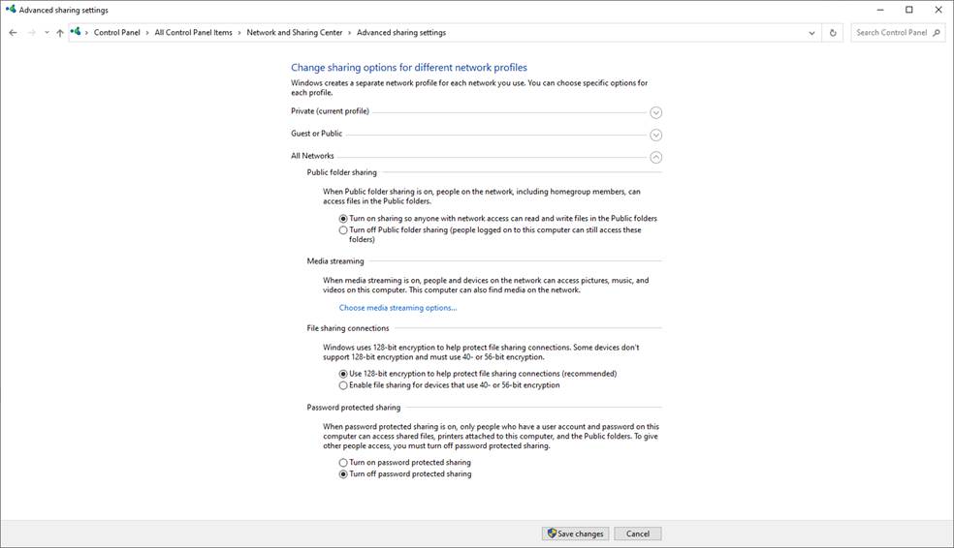Expand the Private (current profile) section
Screen dimensions: 954x548
655,112
